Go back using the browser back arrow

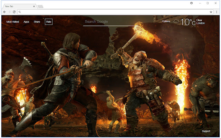4,12
